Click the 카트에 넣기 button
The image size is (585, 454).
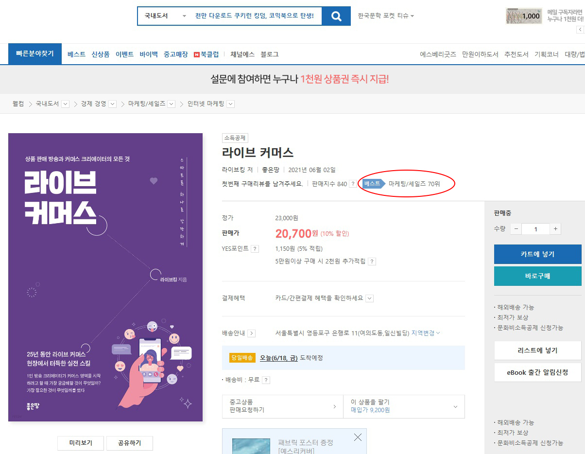pyautogui.click(x=537, y=254)
